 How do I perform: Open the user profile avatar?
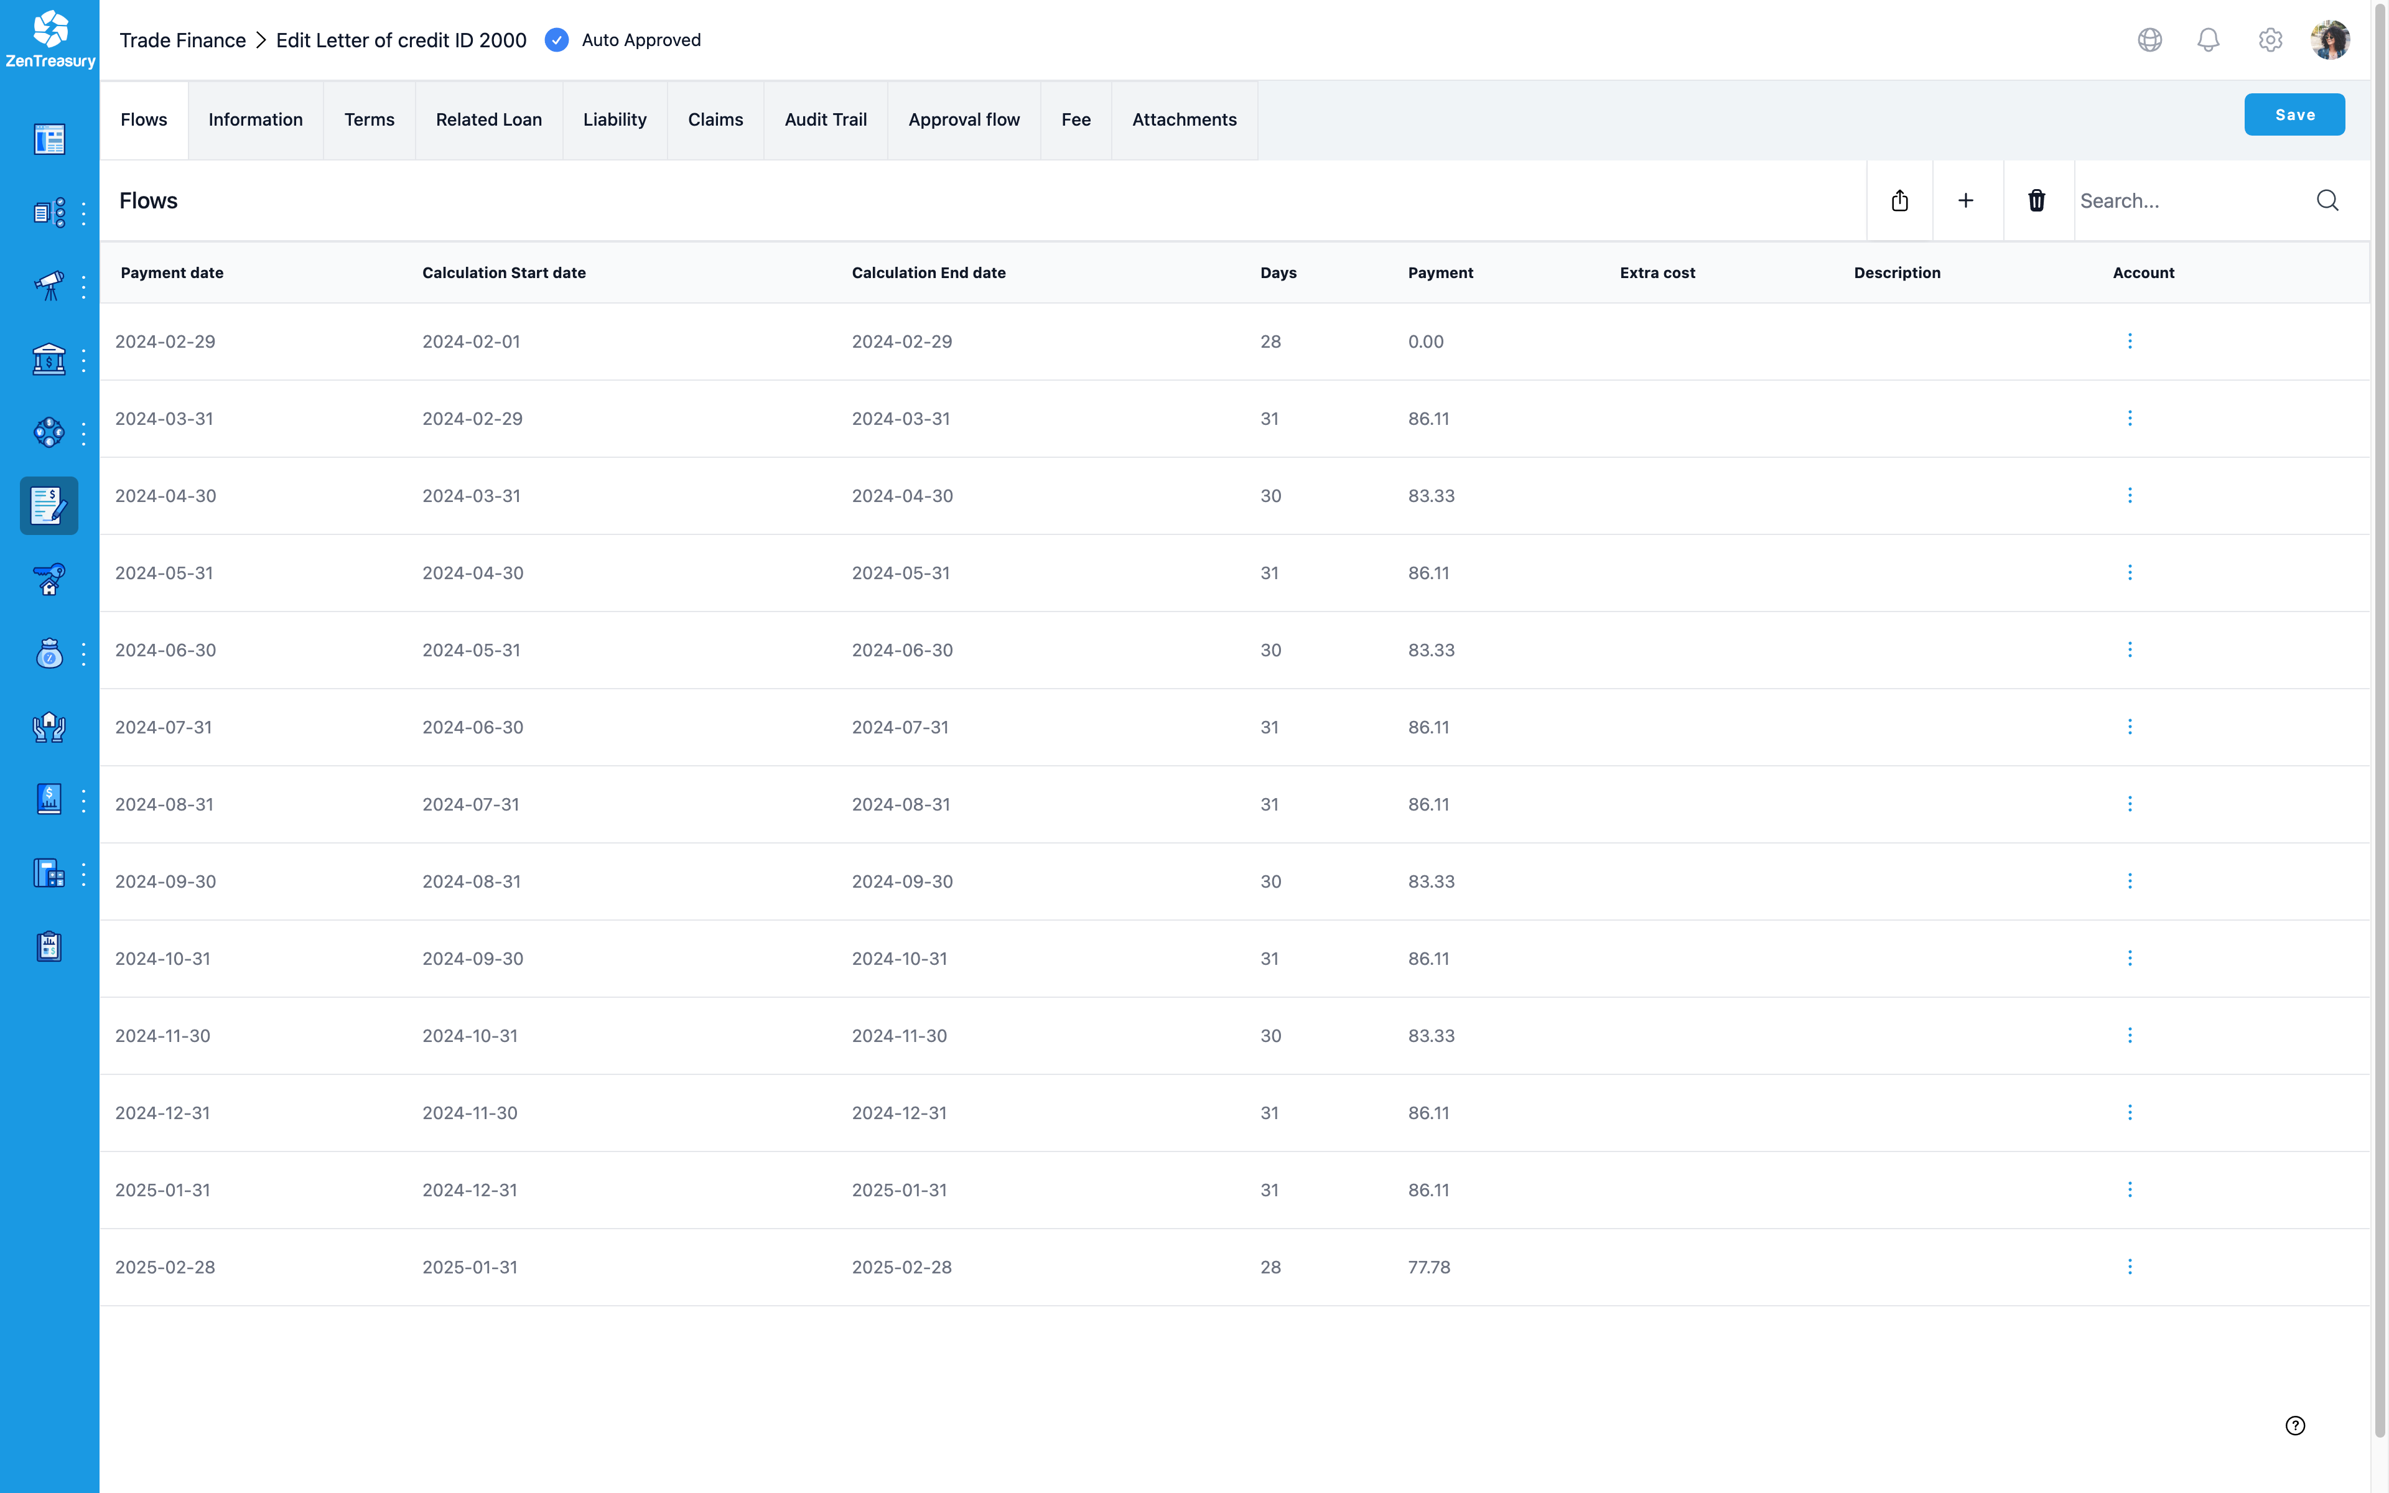pos(2330,39)
